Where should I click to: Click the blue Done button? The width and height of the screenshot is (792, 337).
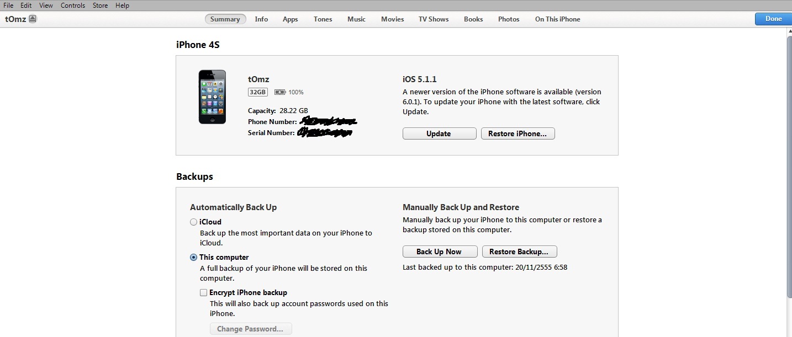click(773, 19)
